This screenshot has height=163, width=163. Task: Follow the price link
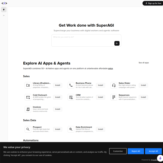tap(111, 68)
